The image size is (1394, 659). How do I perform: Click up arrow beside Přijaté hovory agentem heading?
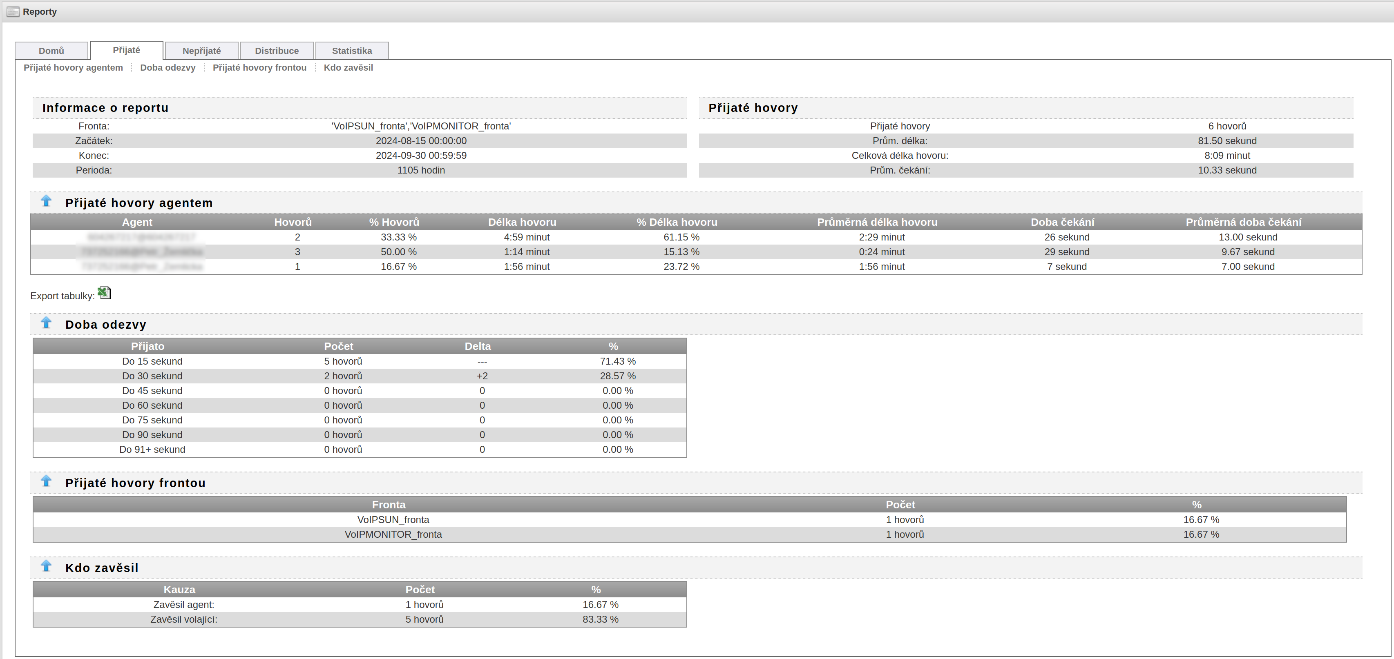coord(47,201)
